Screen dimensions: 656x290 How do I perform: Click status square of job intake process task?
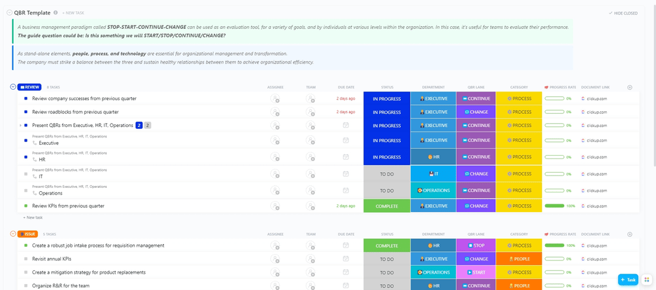(x=26, y=245)
